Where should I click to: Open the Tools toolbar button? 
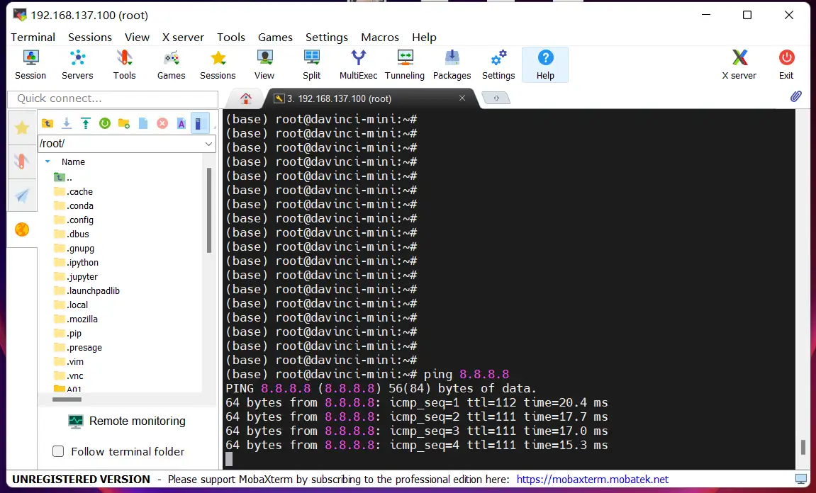click(x=124, y=64)
